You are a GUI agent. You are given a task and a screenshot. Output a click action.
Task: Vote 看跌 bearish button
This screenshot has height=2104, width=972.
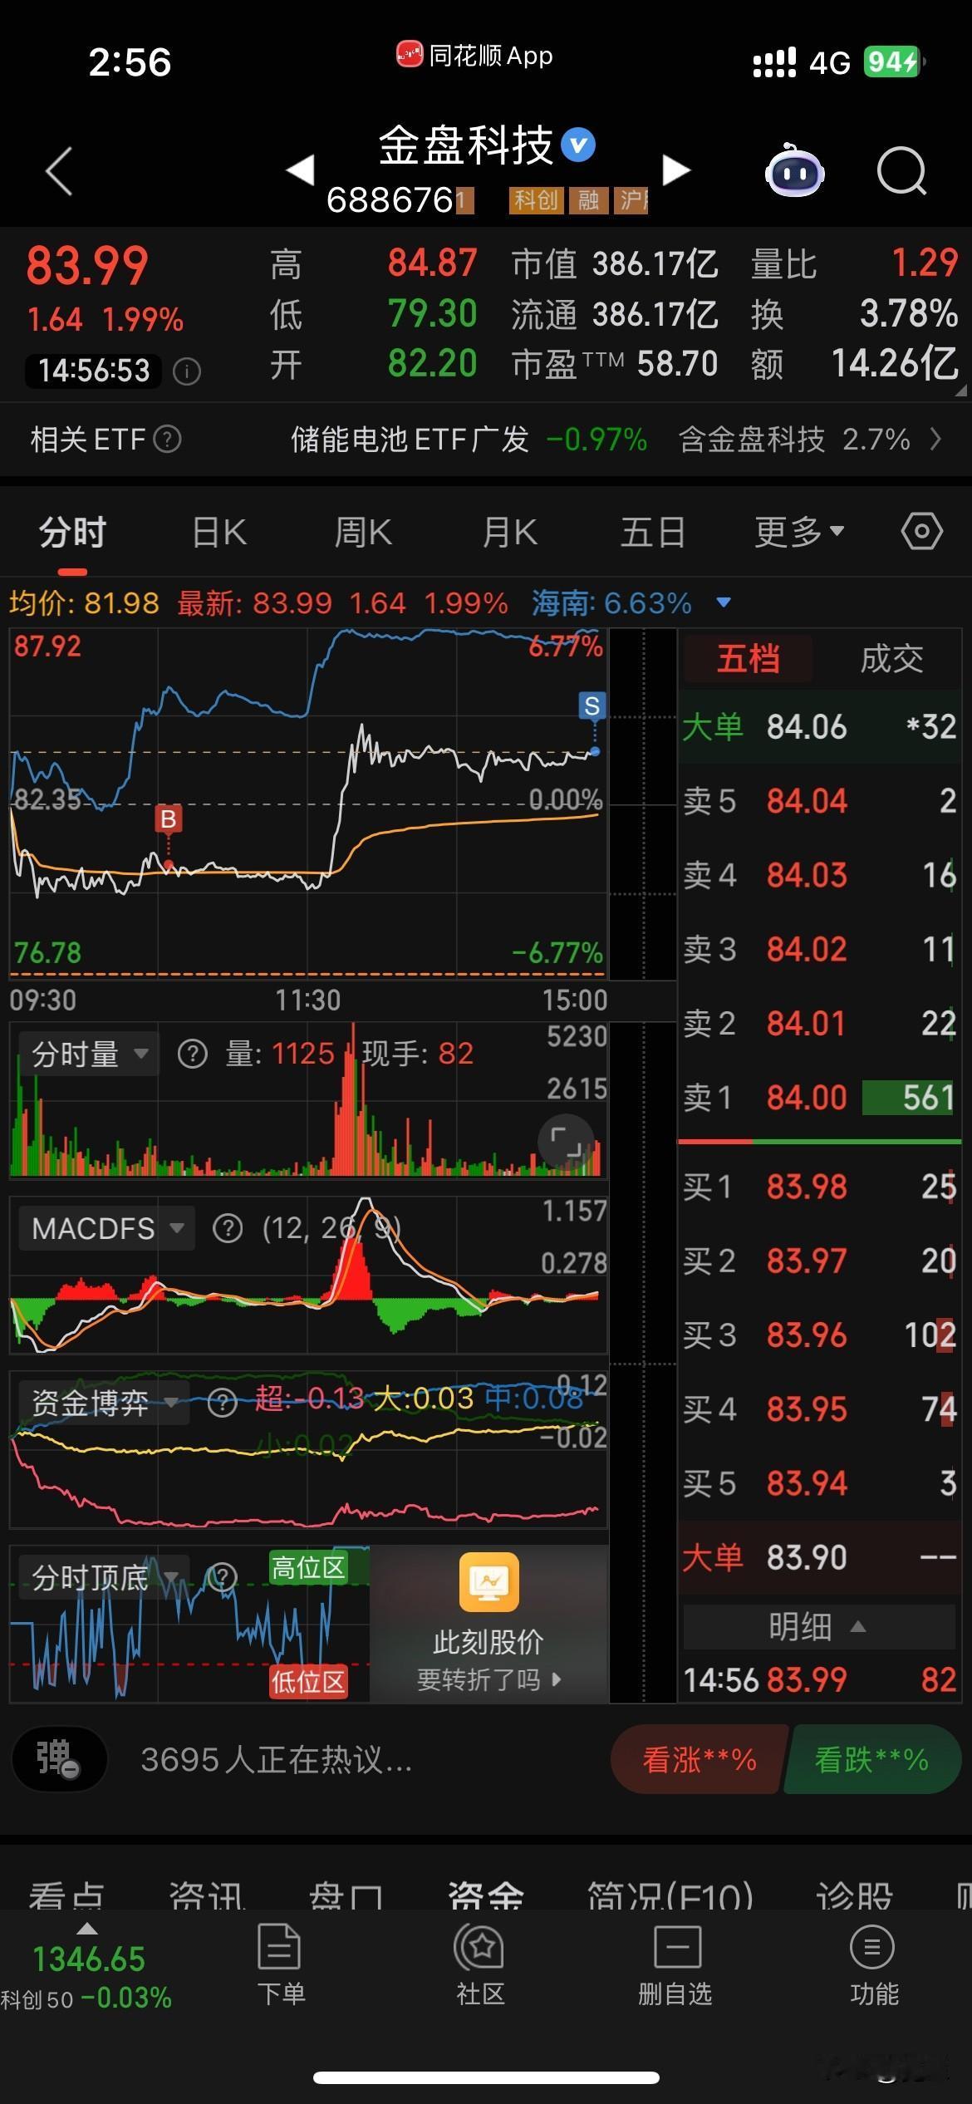pos(871,1759)
